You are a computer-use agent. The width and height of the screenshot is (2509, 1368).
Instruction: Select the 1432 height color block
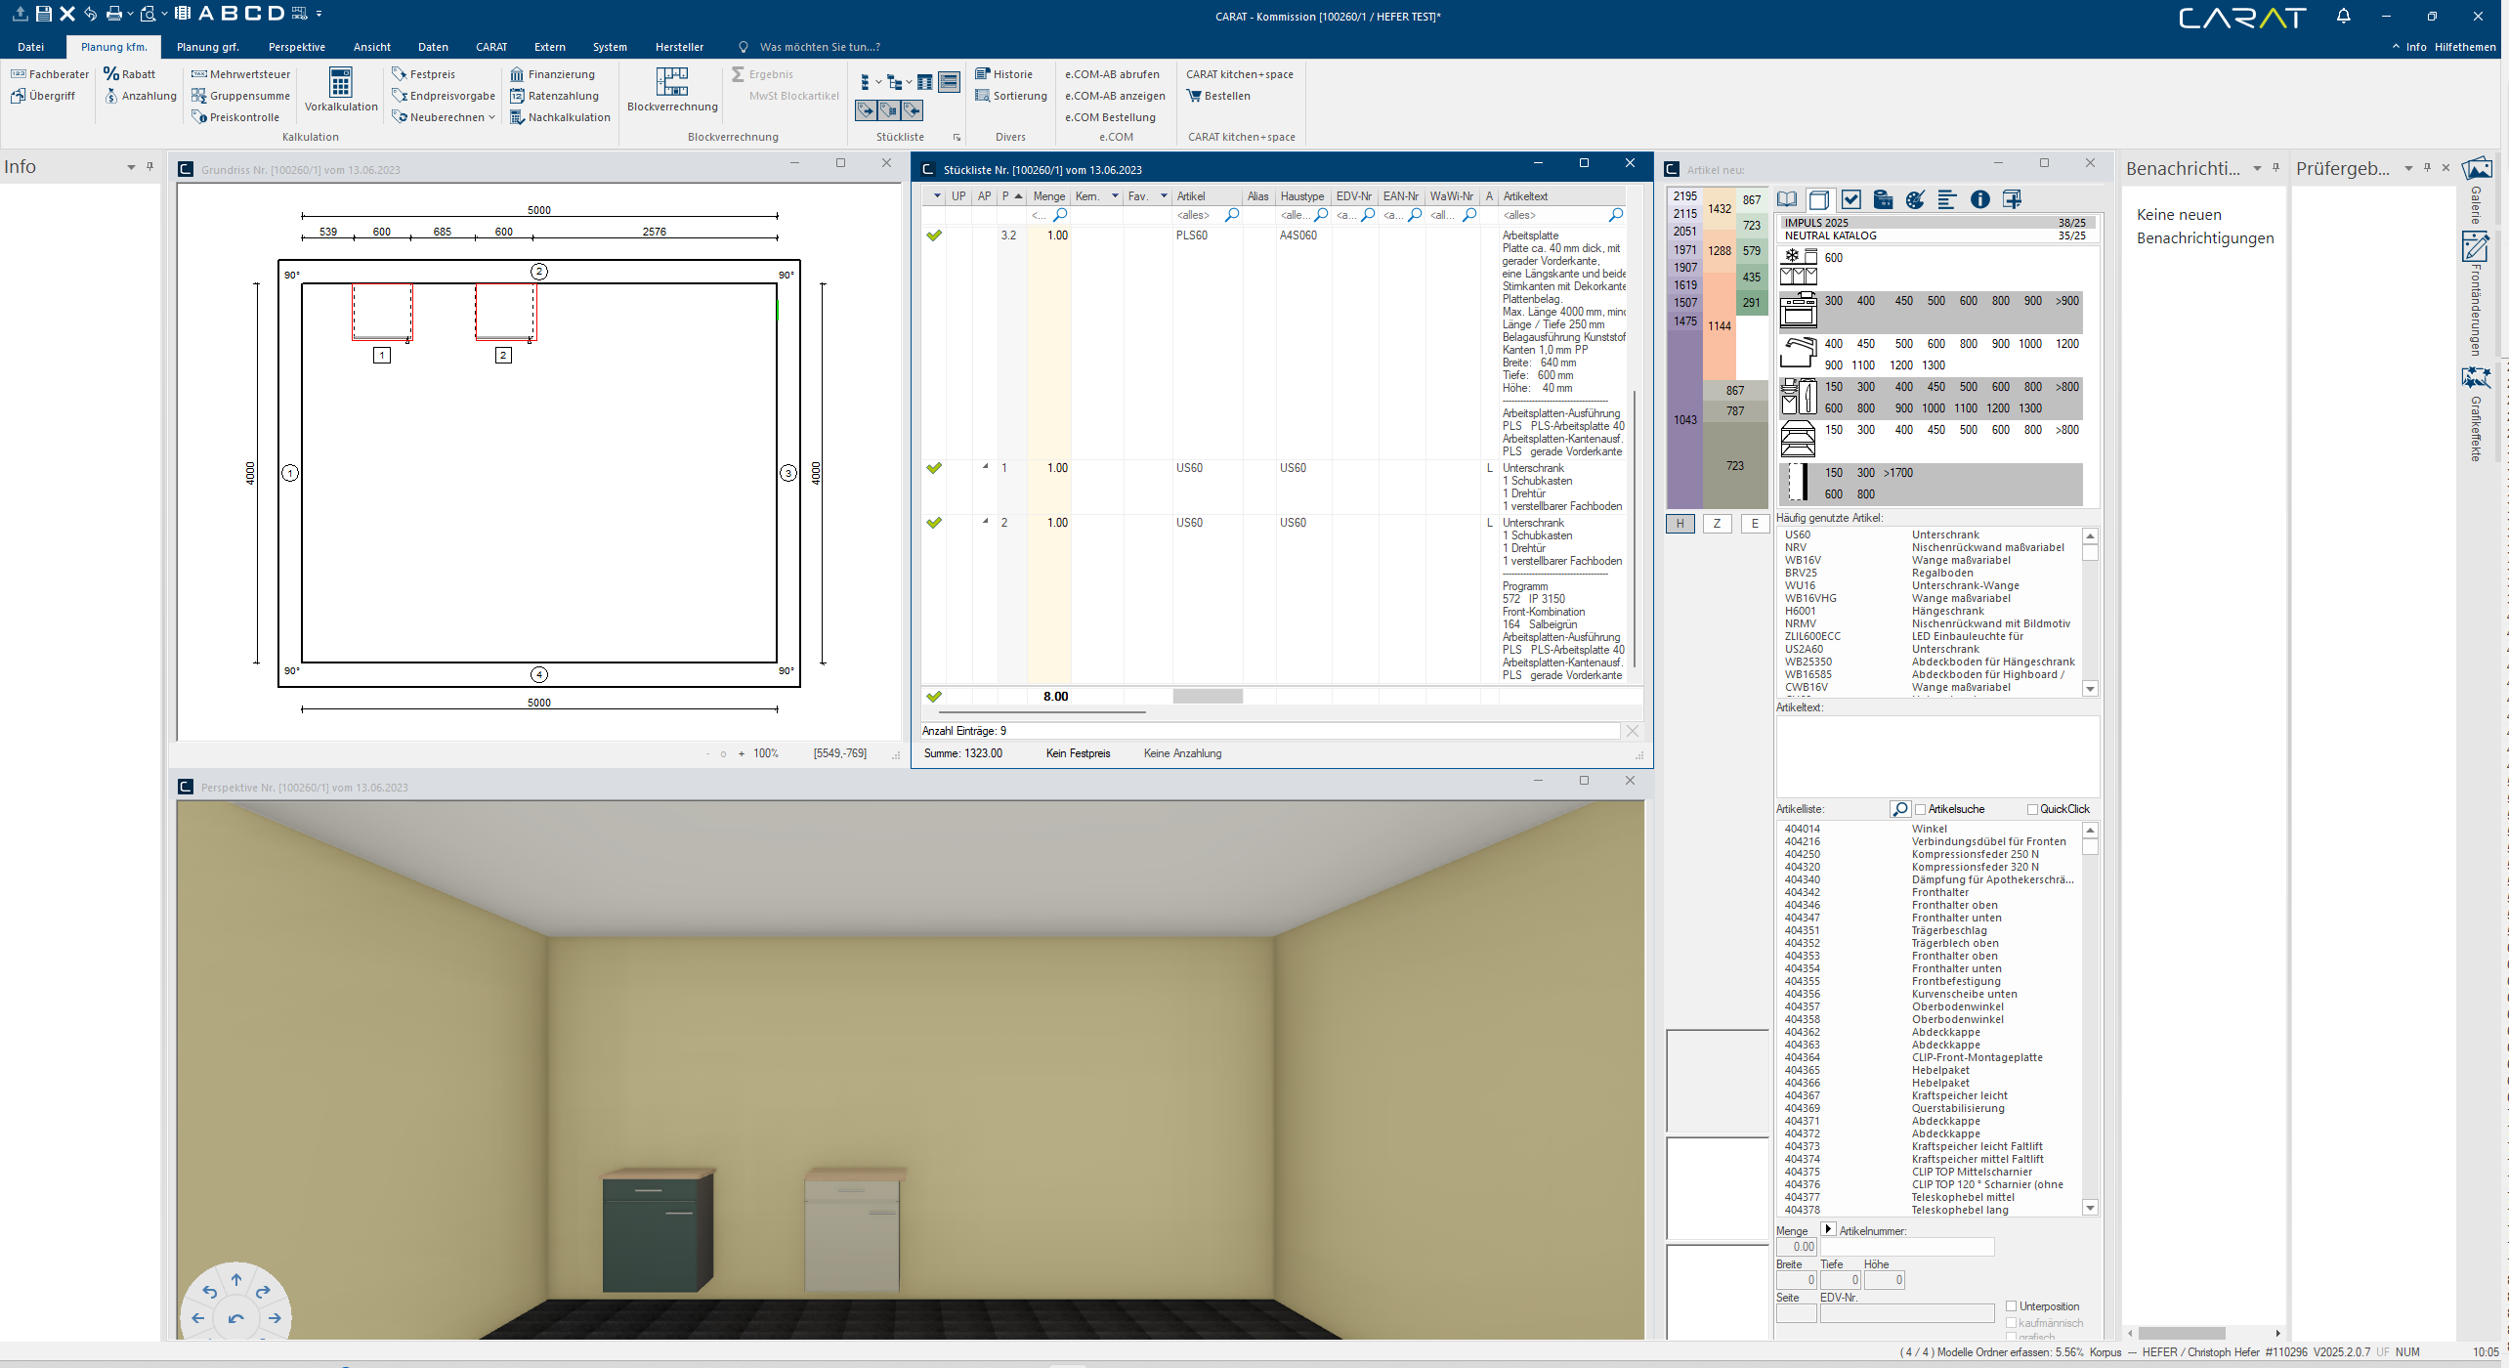[x=1720, y=209]
